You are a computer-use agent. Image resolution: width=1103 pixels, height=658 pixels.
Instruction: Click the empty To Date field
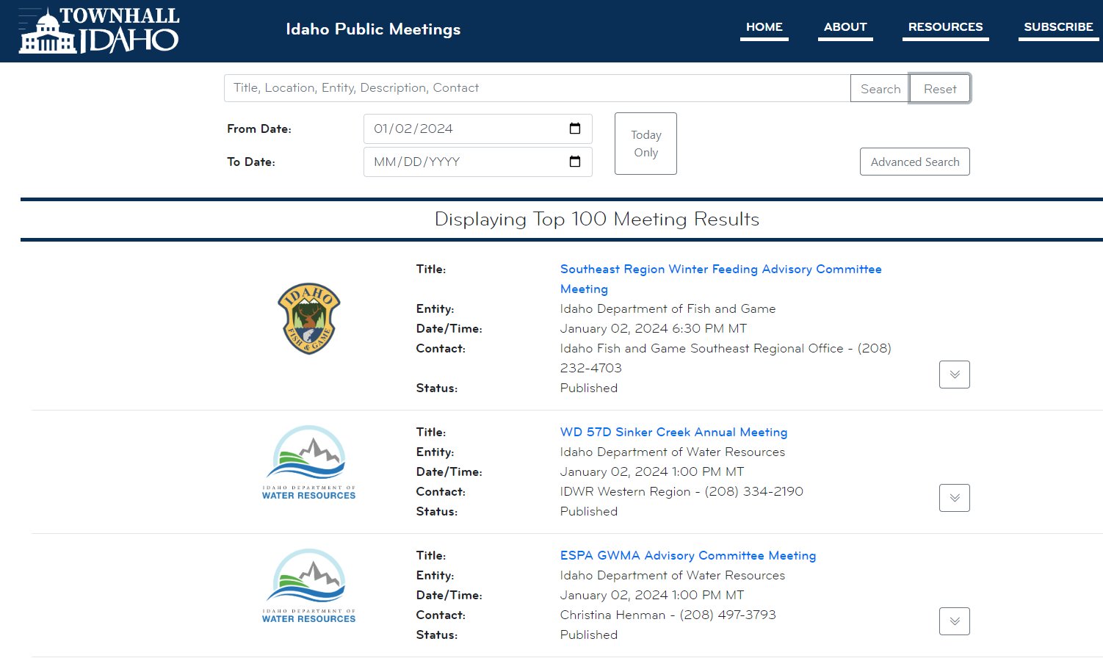pos(478,162)
